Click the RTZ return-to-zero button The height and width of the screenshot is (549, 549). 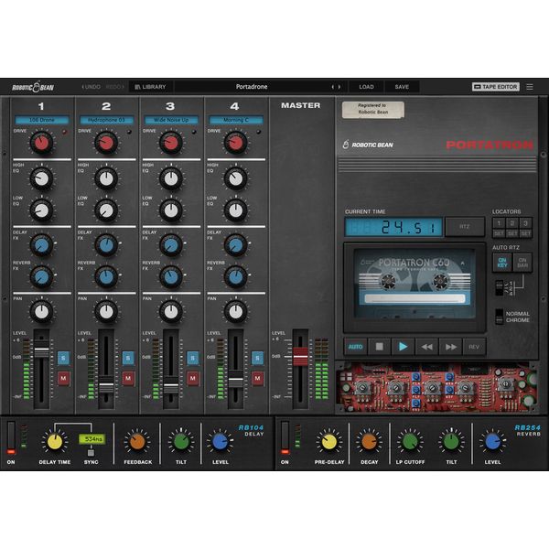coord(464,226)
